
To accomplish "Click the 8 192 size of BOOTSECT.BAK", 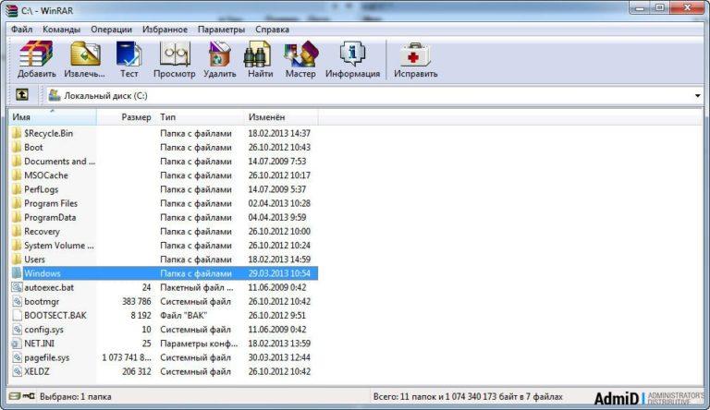I will coord(141,316).
